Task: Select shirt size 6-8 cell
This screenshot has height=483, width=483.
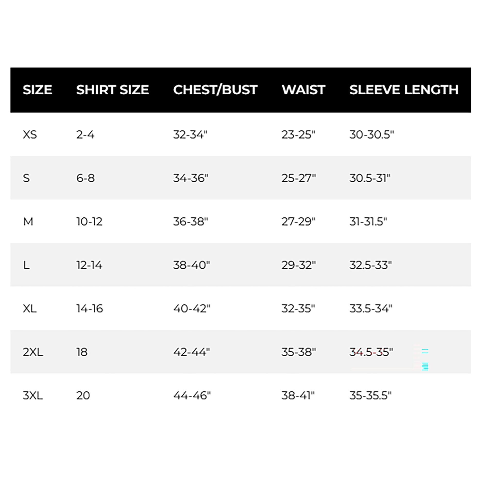Action: click(x=86, y=178)
